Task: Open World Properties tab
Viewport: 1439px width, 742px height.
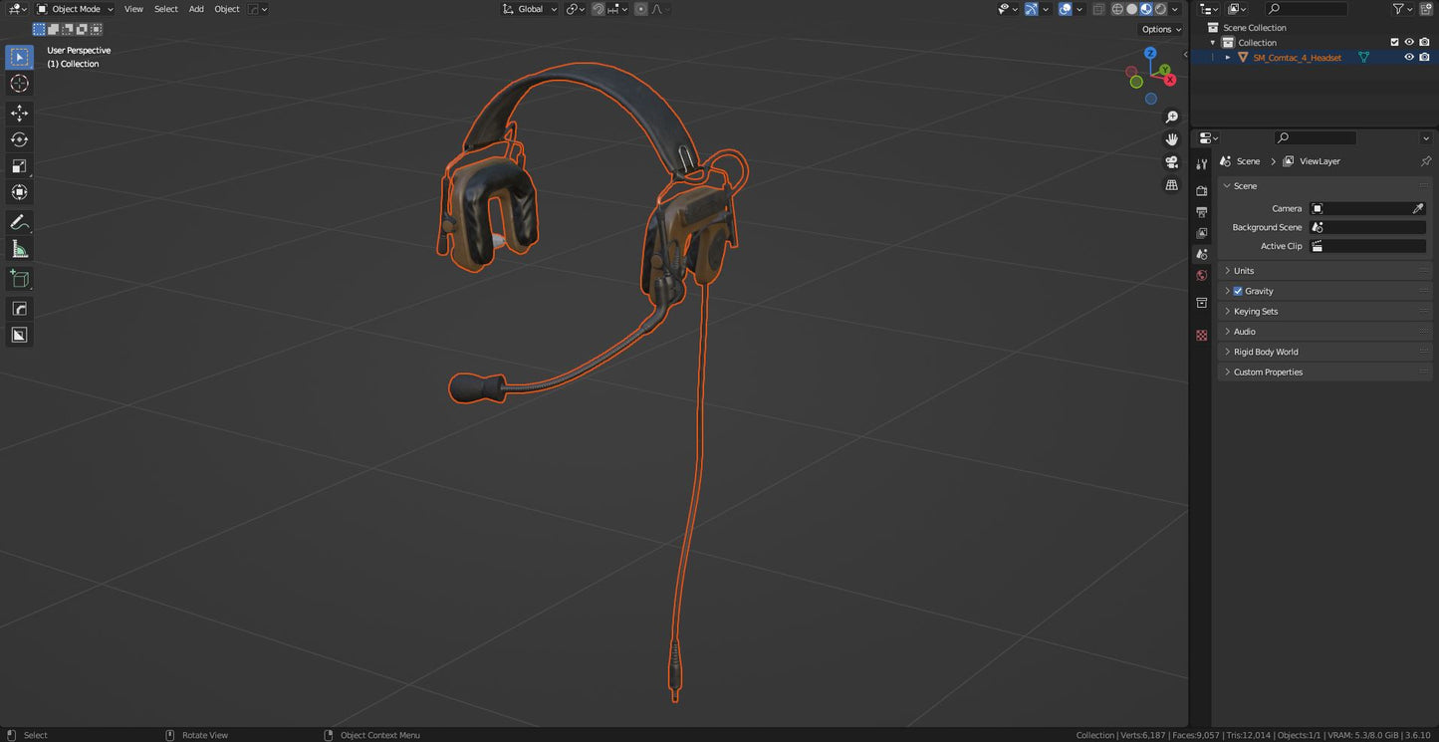Action: [1201, 275]
